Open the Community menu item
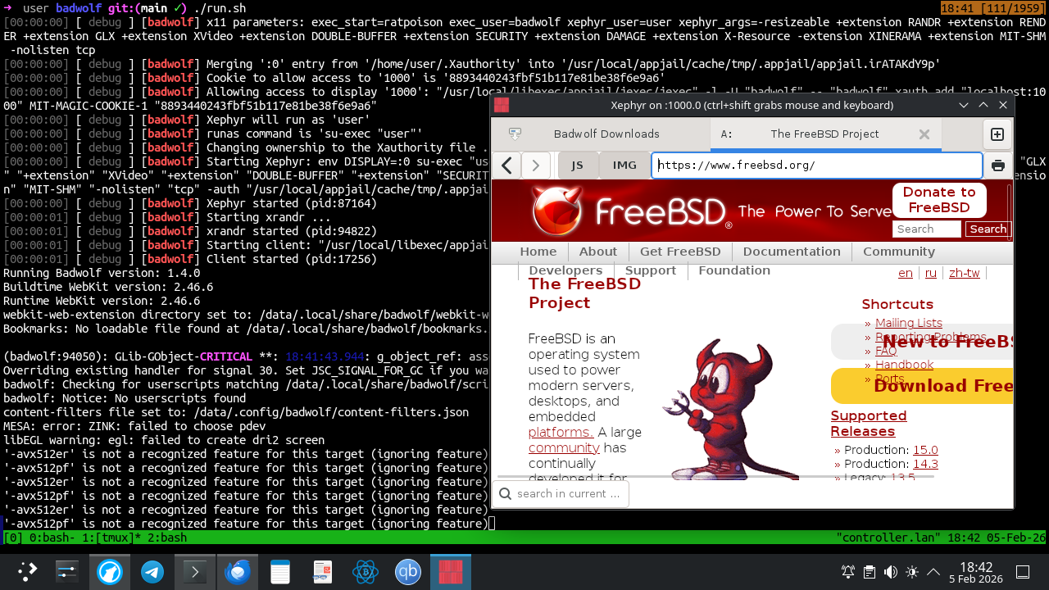The height and width of the screenshot is (590, 1049). pos(899,252)
